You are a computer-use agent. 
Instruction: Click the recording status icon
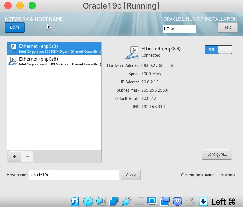click(165, 201)
